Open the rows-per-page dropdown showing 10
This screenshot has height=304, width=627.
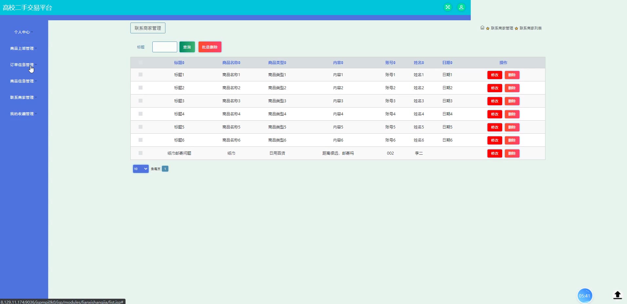(x=141, y=169)
